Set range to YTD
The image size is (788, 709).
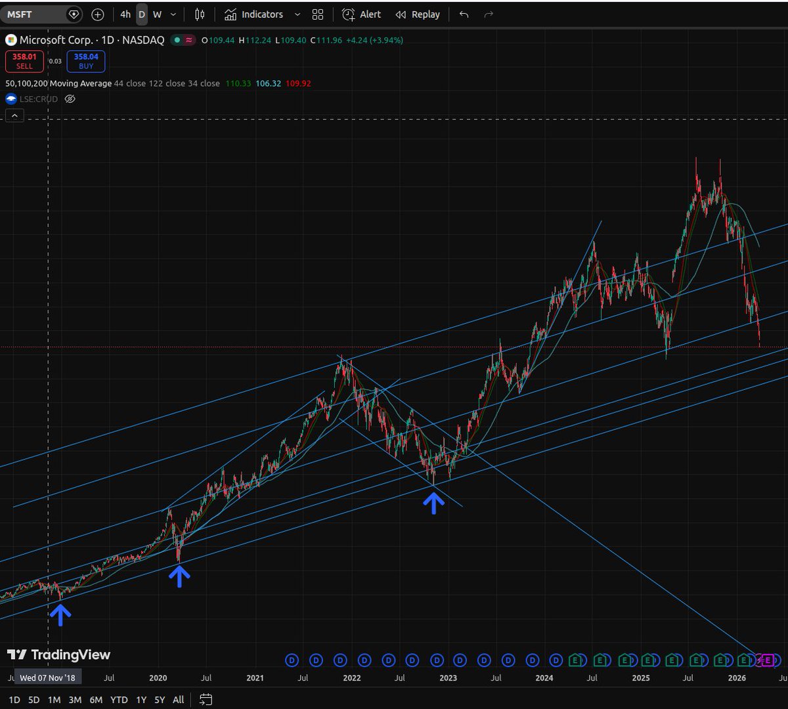pos(119,700)
